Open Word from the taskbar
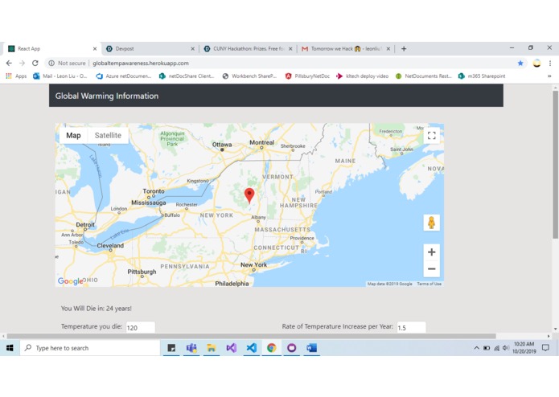 click(x=311, y=348)
